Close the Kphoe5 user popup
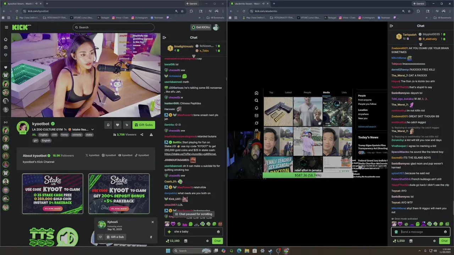454x255 pixels. pos(153,222)
